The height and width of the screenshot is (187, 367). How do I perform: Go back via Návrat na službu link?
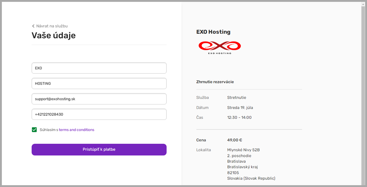[52, 26]
